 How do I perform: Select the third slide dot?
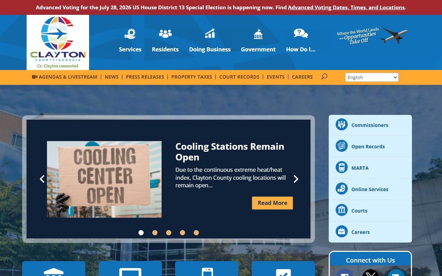pyautogui.click(x=169, y=233)
